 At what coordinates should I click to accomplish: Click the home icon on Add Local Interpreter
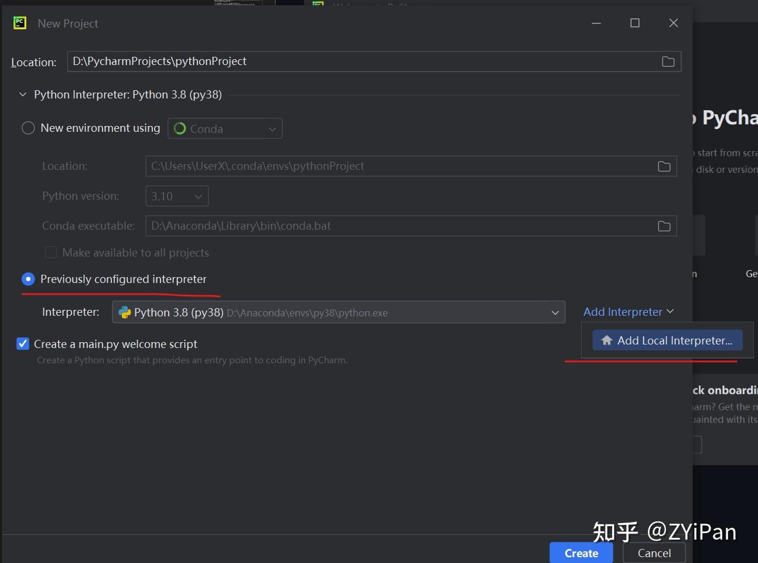click(606, 340)
